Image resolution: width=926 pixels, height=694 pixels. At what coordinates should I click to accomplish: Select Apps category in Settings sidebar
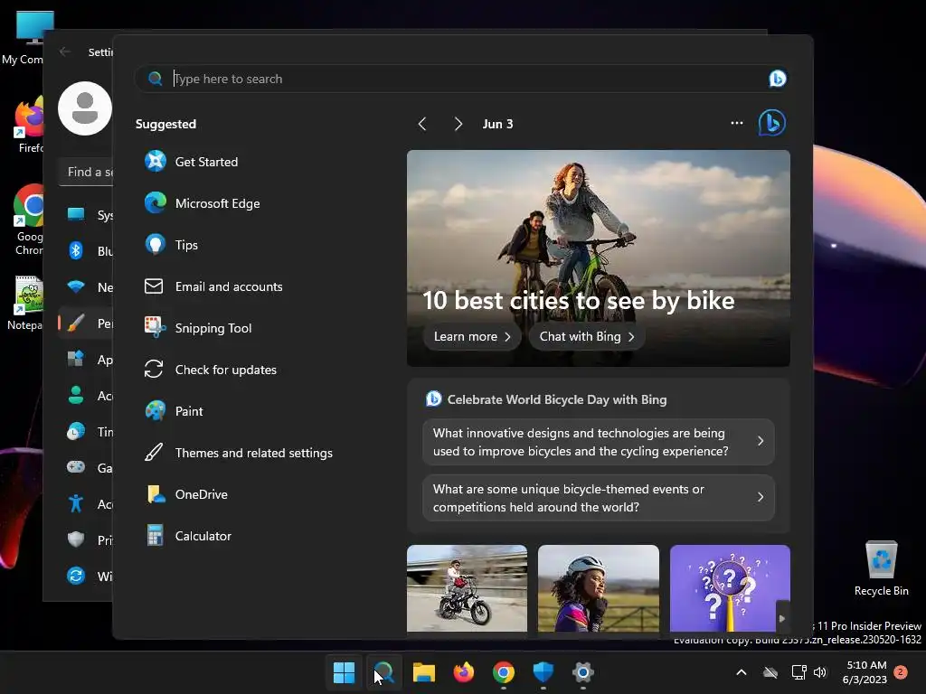pos(86,360)
